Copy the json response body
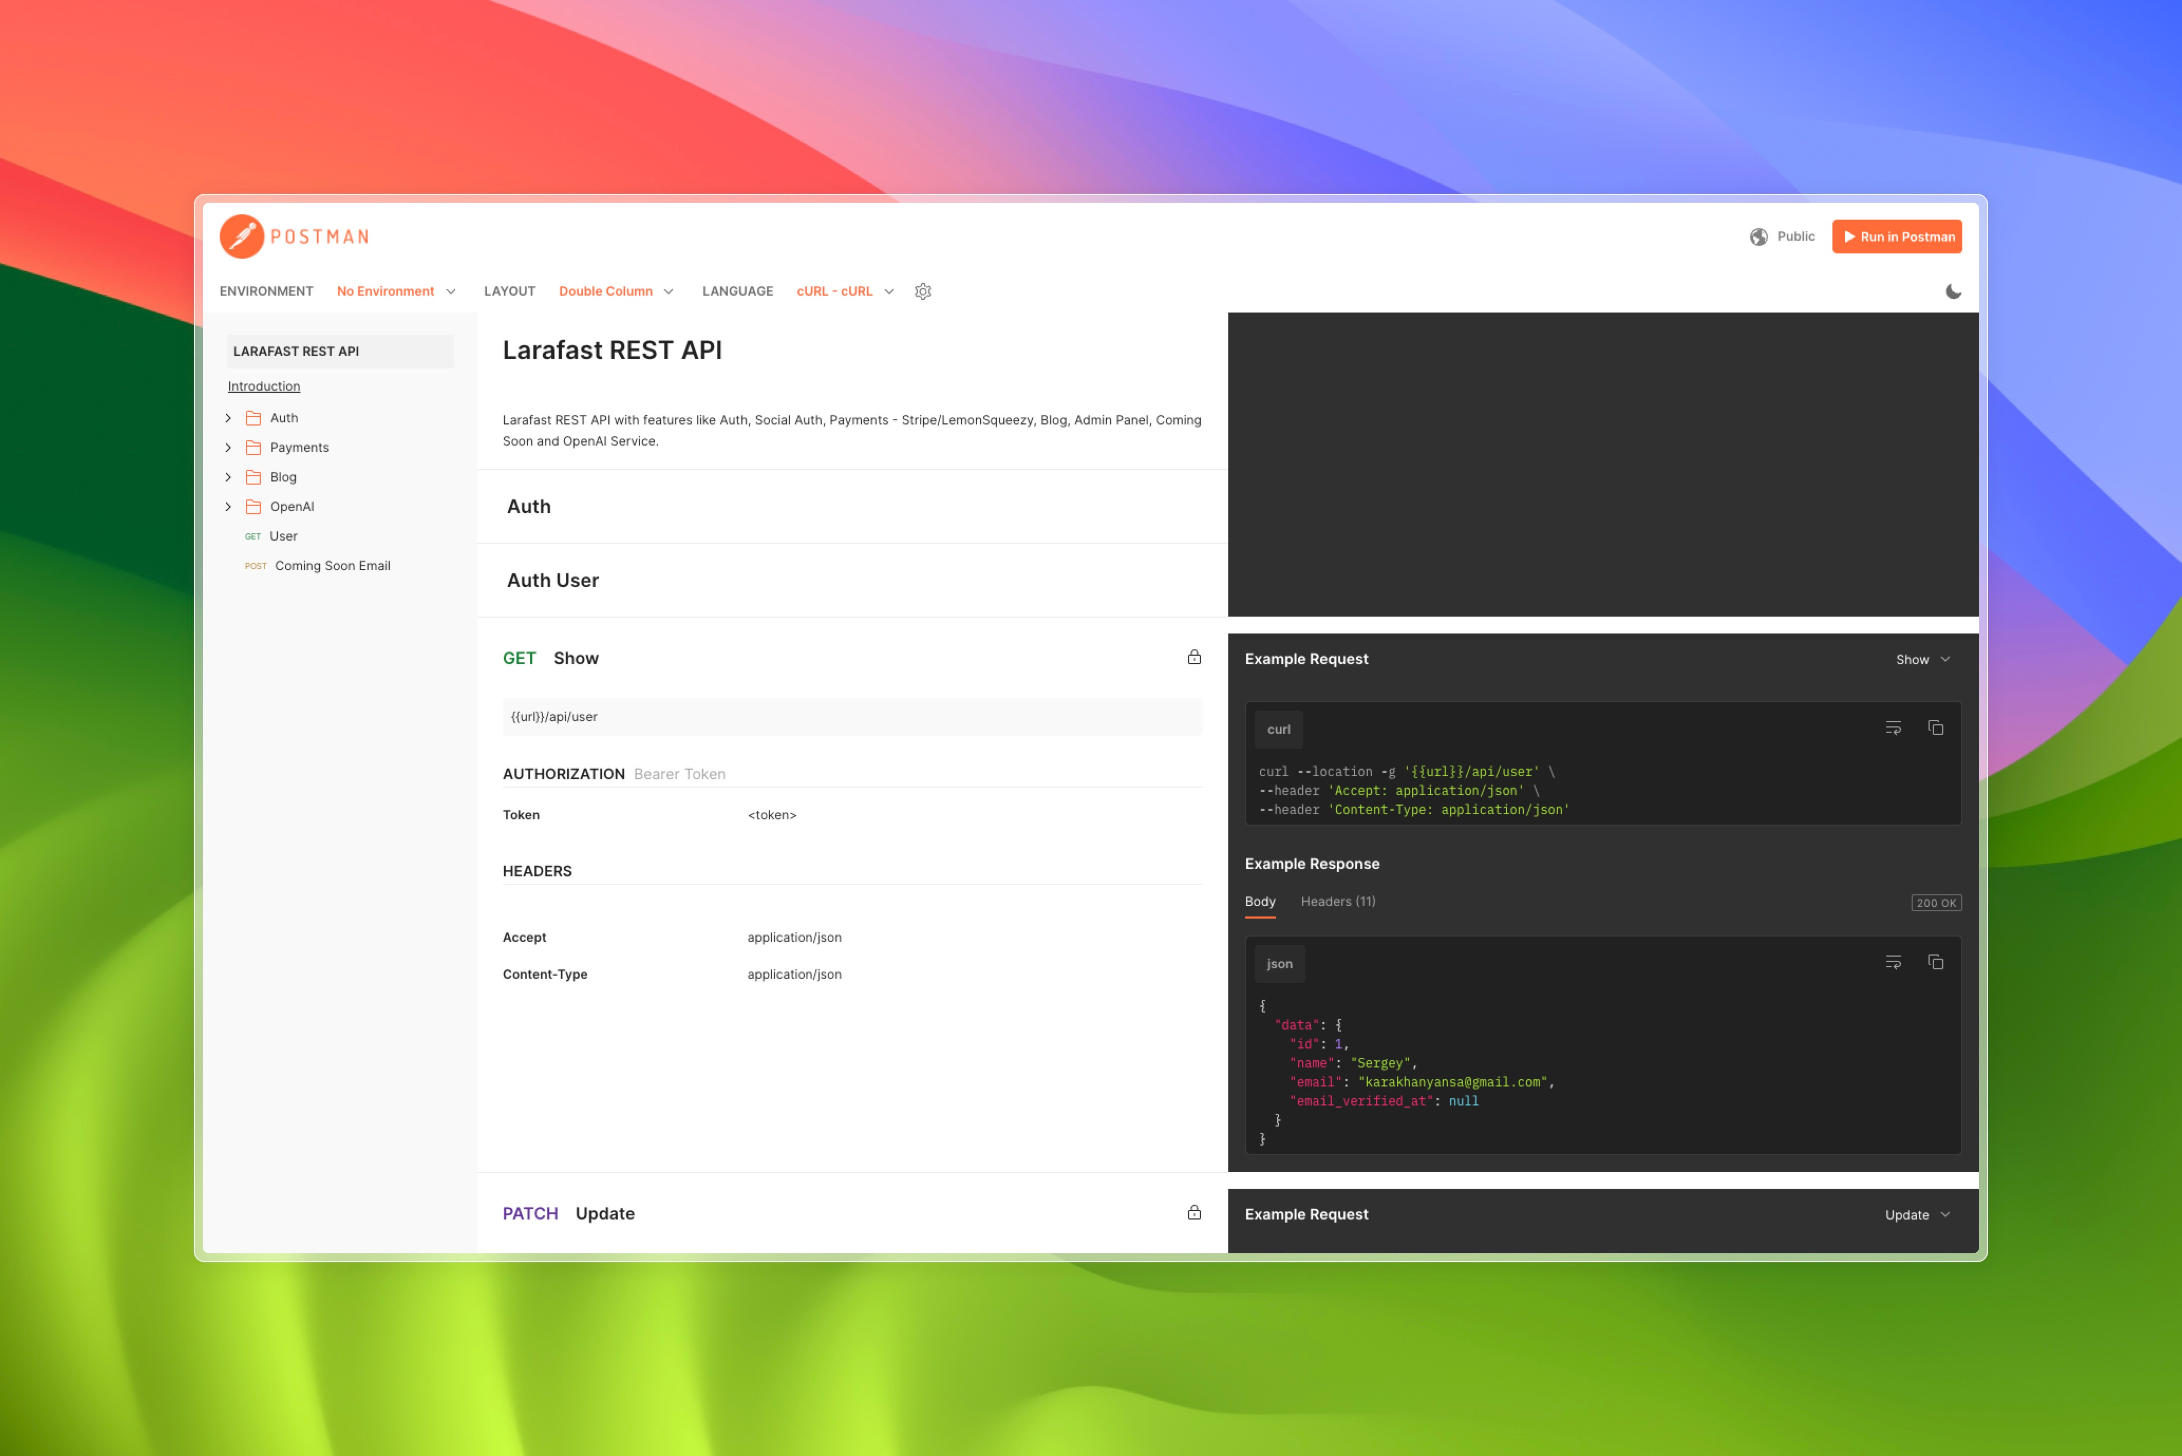This screenshot has width=2182, height=1456. (x=1935, y=962)
